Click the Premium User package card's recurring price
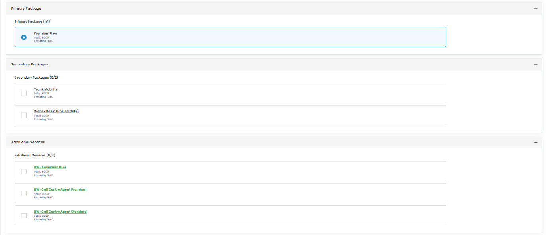548x235 pixels. click(43, 41)
